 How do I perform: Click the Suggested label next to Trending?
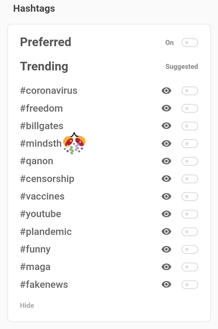click(x=182, y=67)
